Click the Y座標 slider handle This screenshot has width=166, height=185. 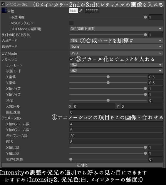pos(108,83)
